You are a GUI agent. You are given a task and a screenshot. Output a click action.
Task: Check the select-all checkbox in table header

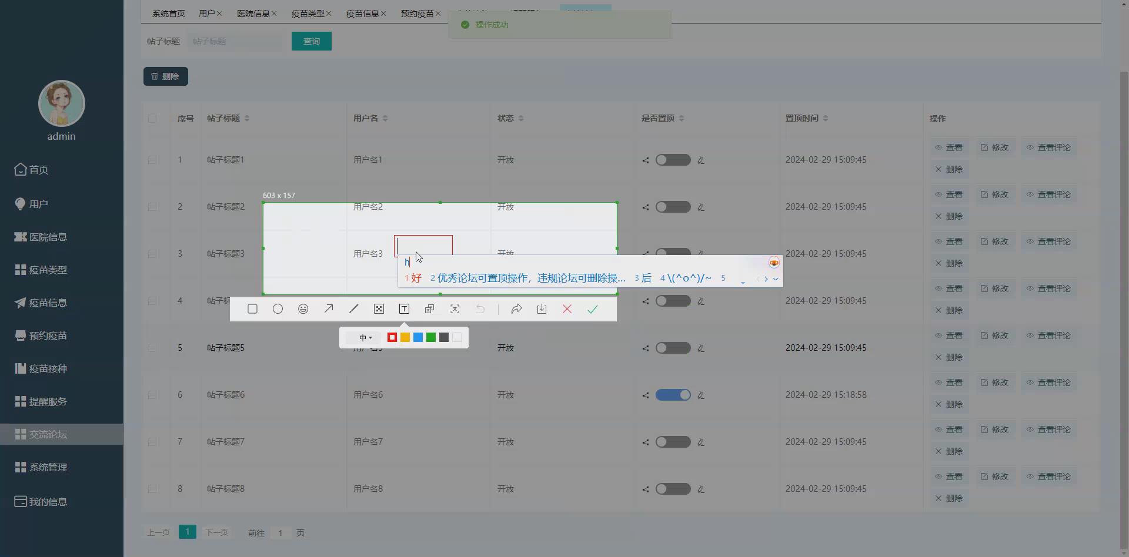tap(153, 118)
